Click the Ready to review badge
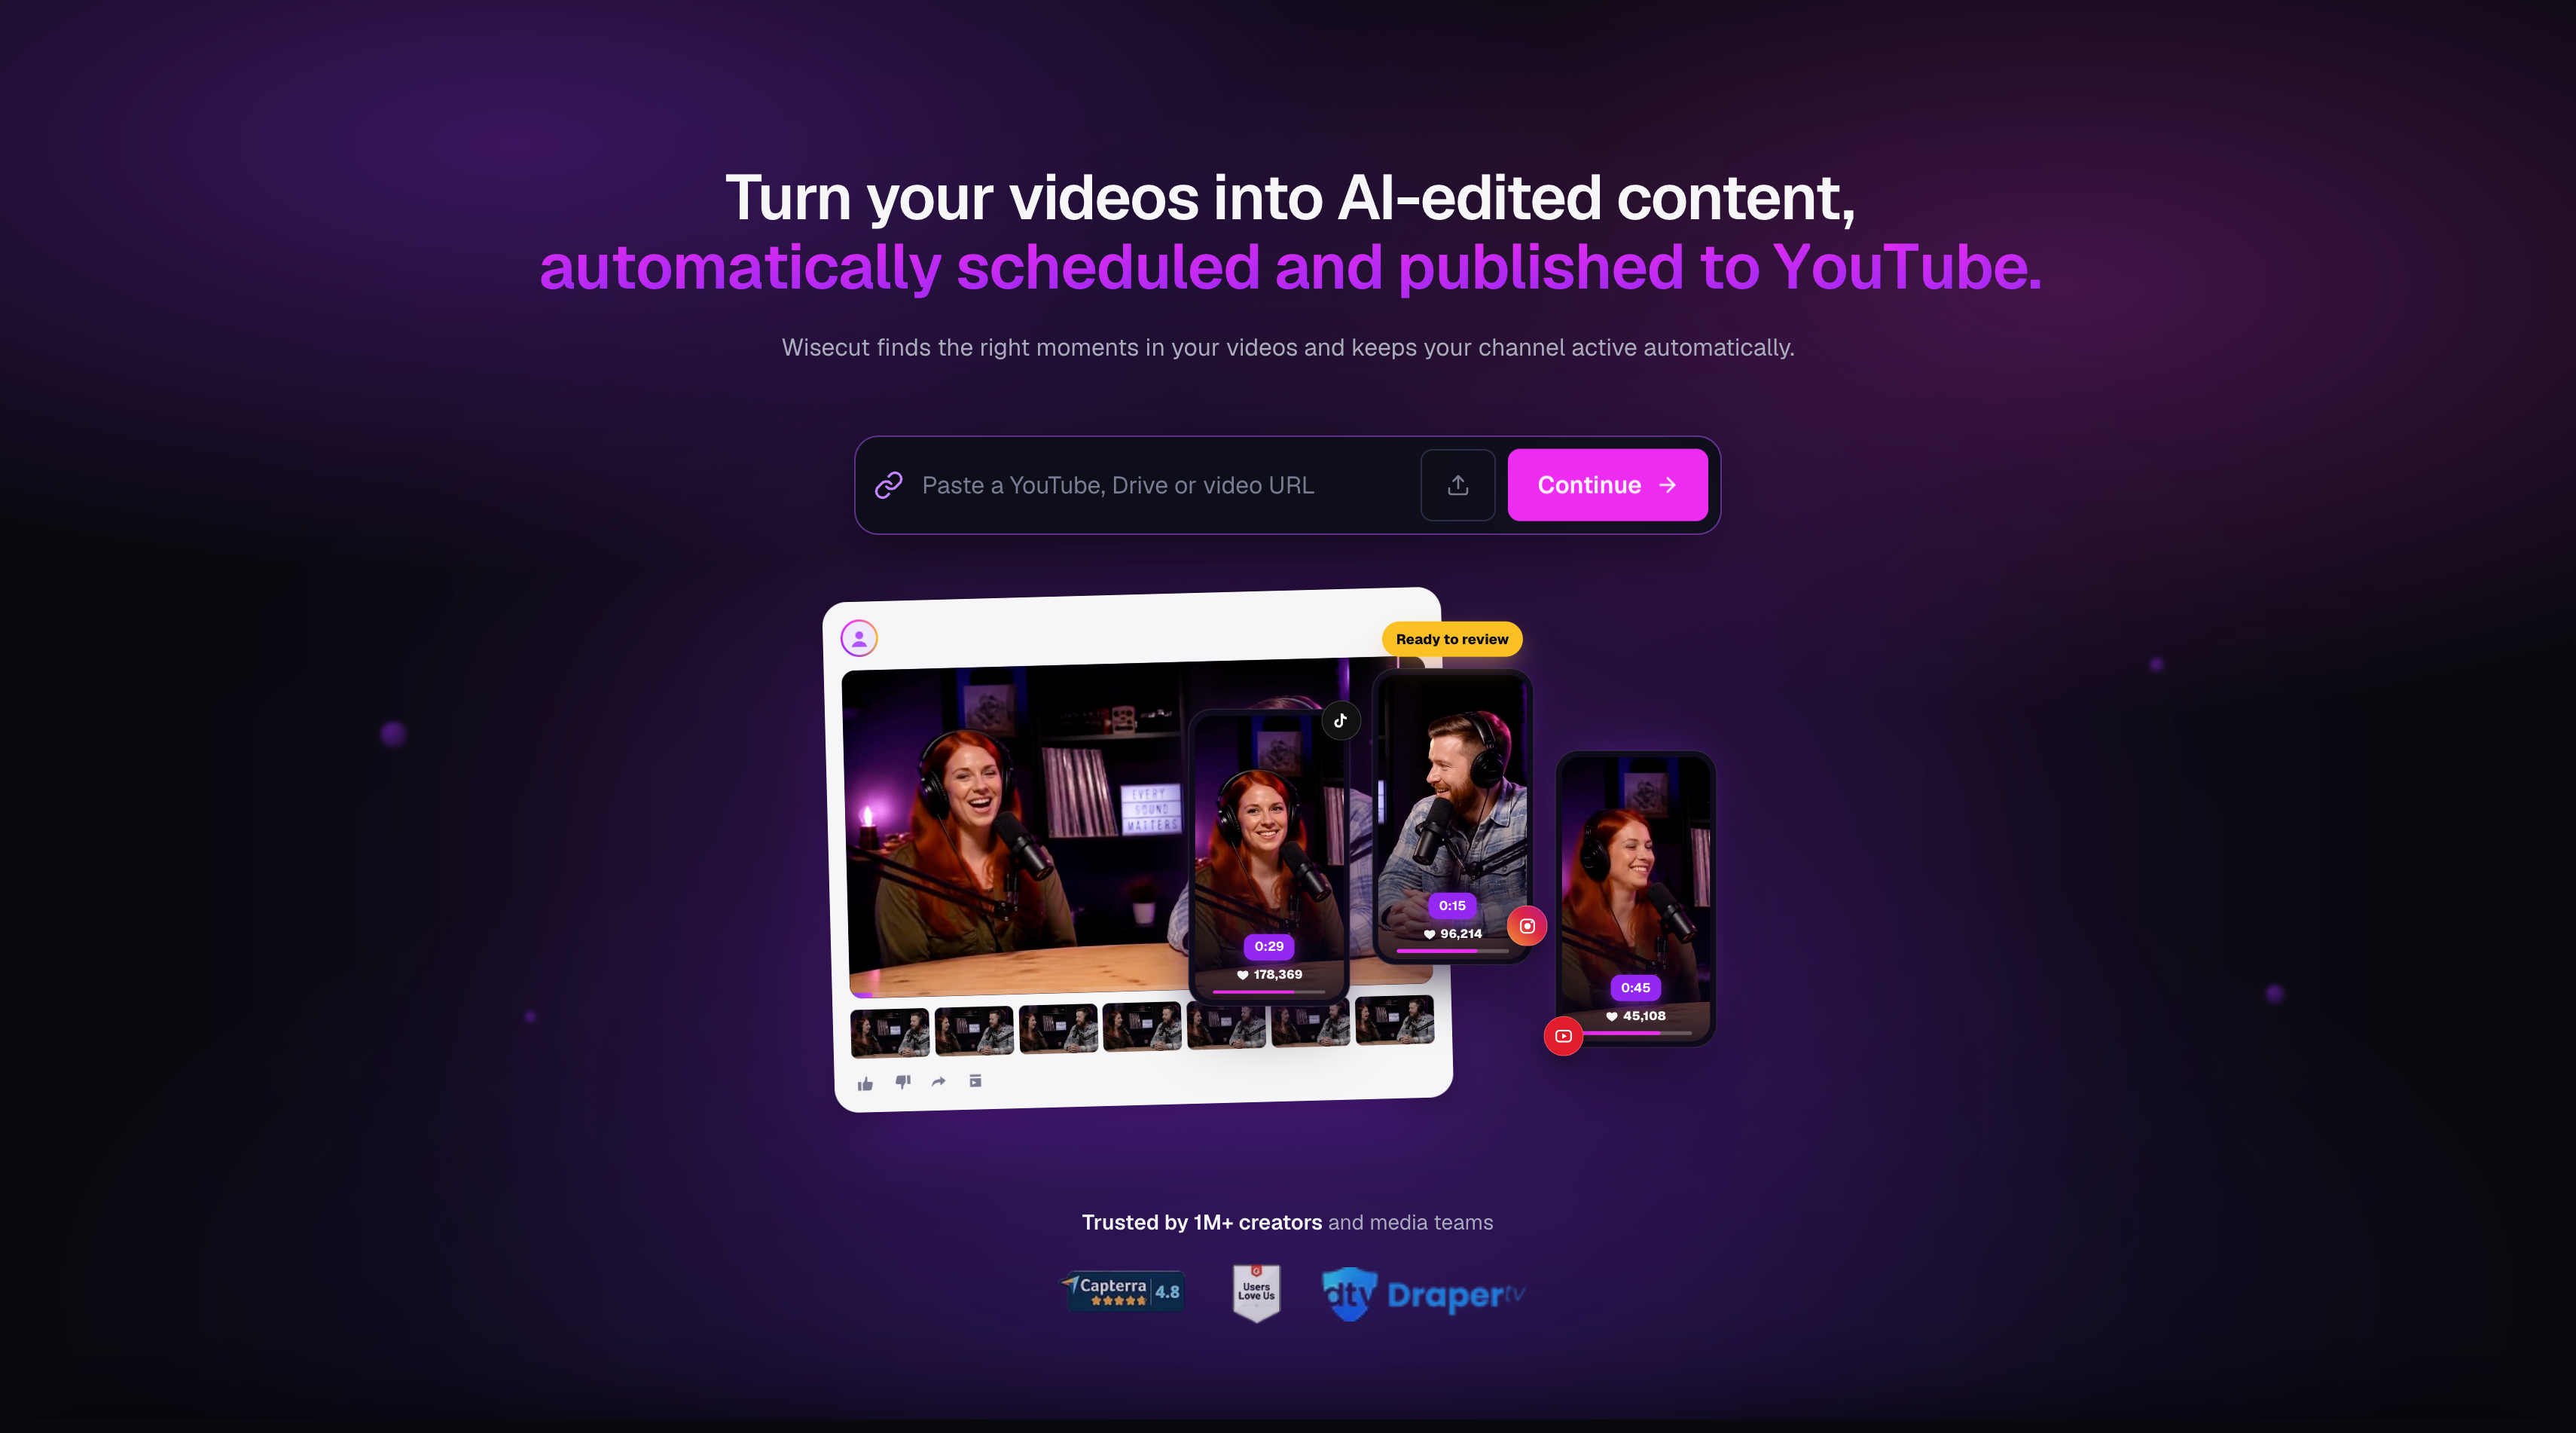 coord(1451,639)
